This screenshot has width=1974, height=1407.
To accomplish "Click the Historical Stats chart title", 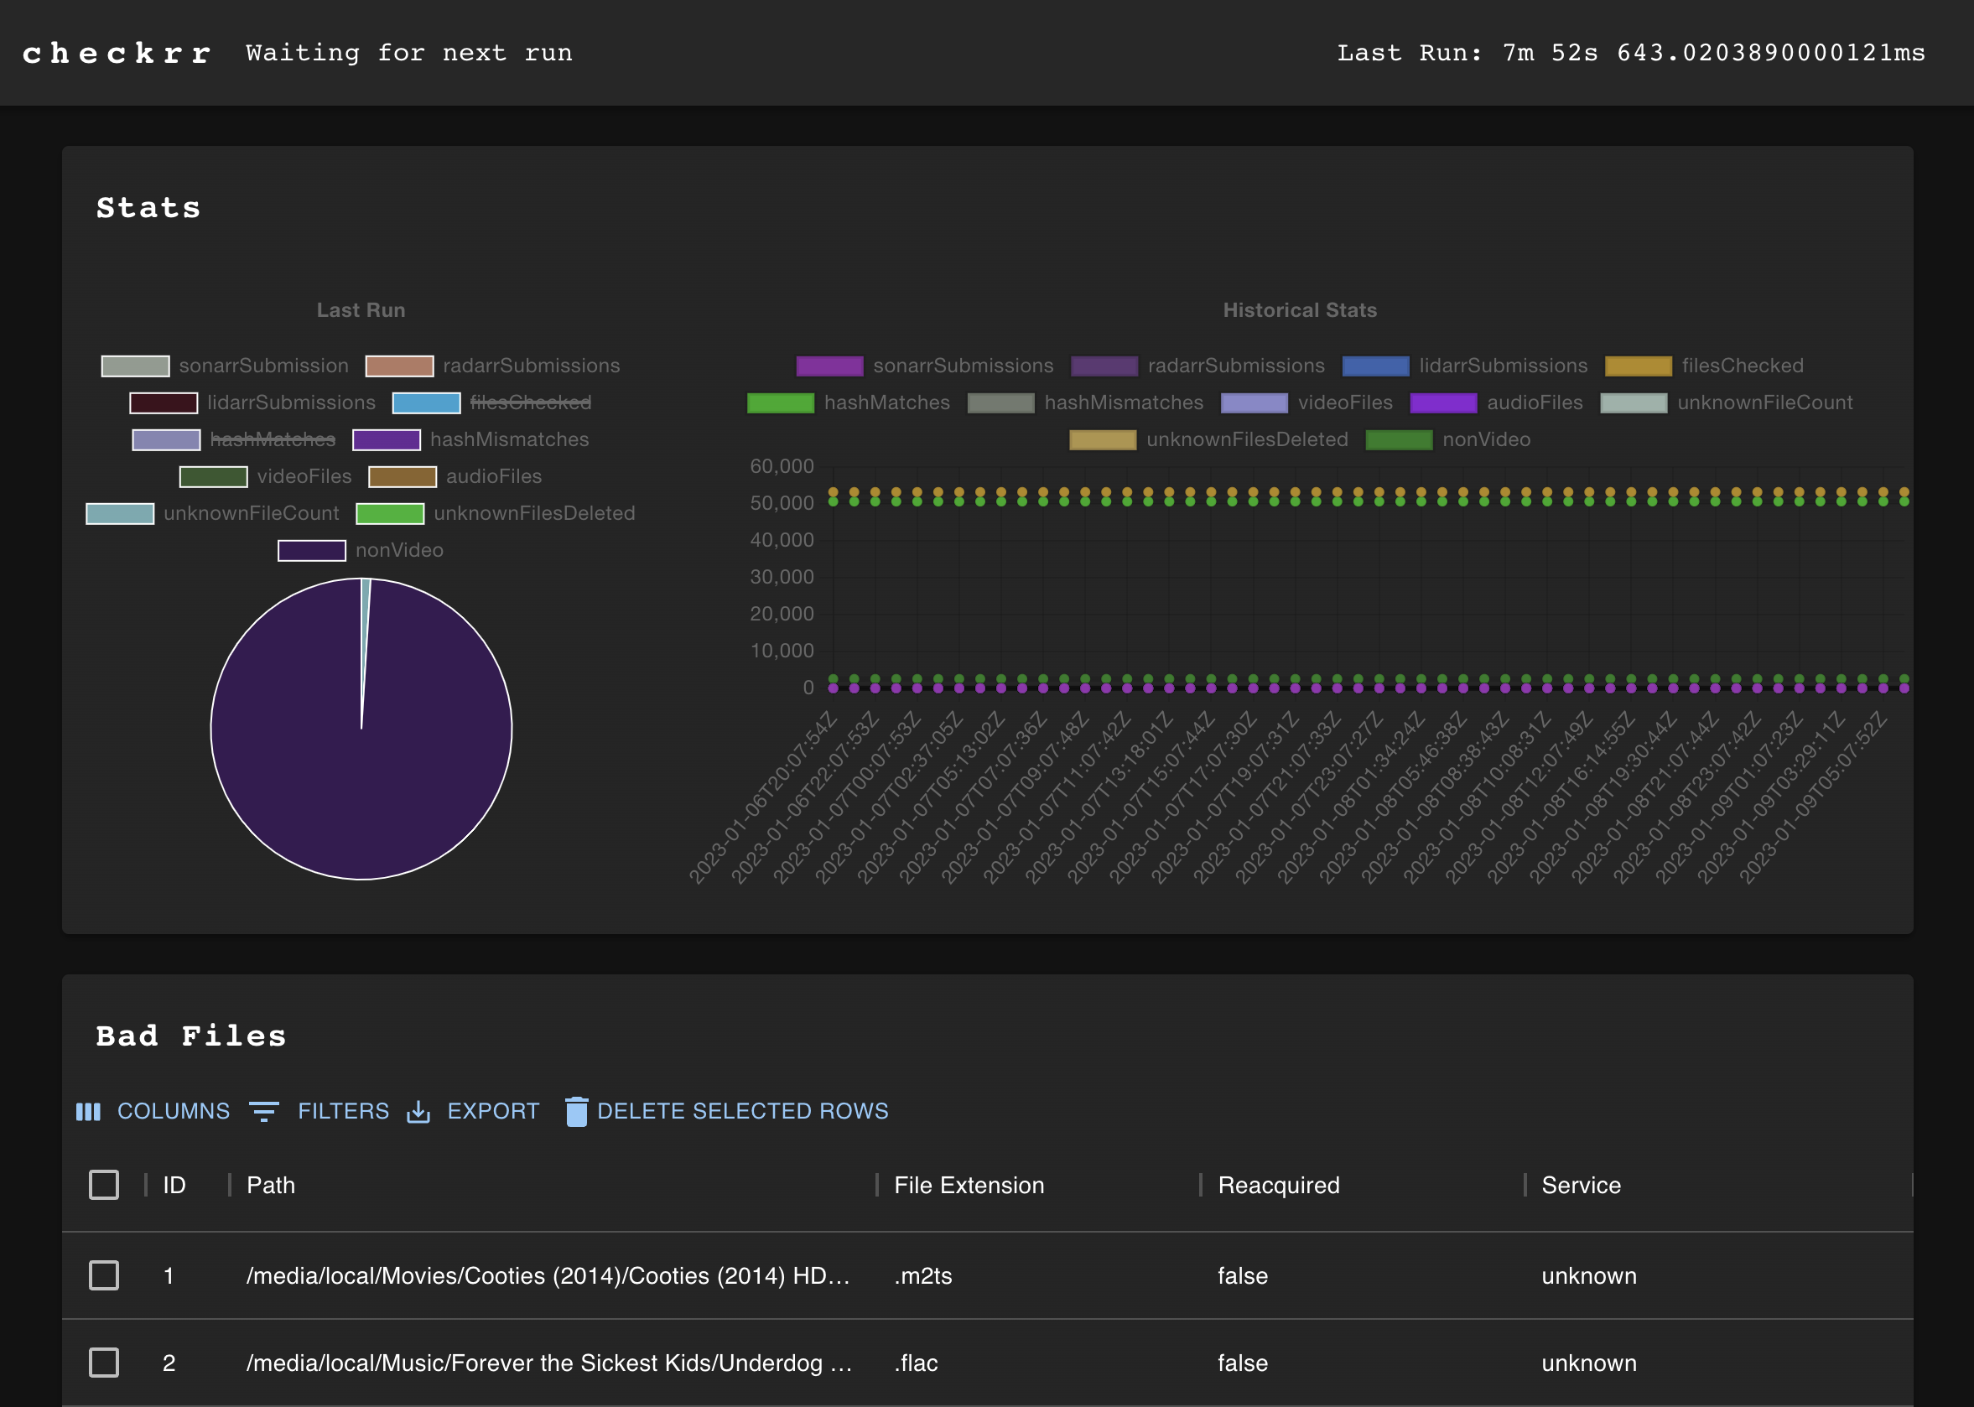I will (1300, 310).
